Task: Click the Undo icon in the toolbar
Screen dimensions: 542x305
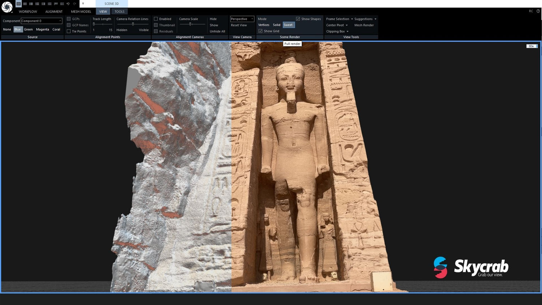Action: tap(68, 4)
